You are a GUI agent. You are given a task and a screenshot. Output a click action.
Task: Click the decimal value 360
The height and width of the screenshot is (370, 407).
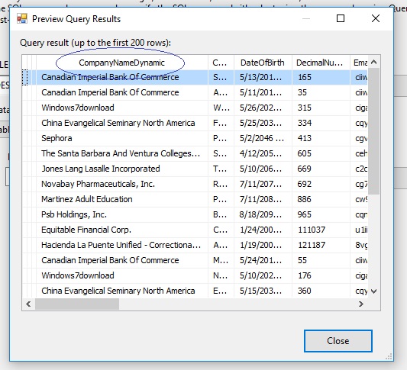[321, 291]
